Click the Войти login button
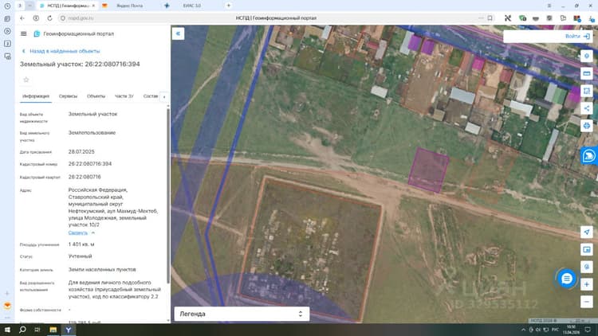598x336 pixels. [x=577, y=36]
